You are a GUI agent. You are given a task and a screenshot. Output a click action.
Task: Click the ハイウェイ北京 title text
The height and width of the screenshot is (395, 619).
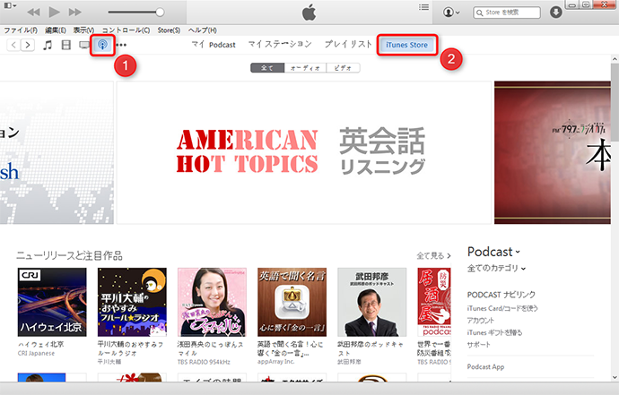pos(40,344)
